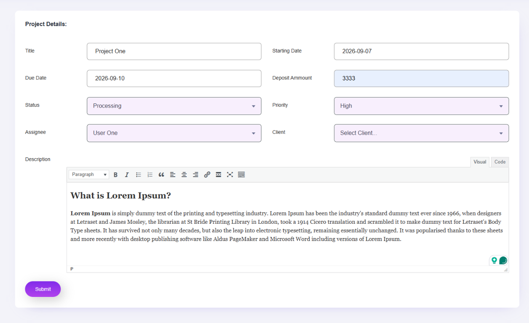
Task: Click the editor resize handle corner
Action: (x=506, y=270)
